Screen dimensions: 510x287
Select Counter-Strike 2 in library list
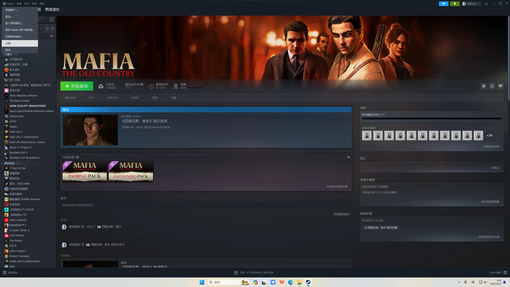click(19, 231)
